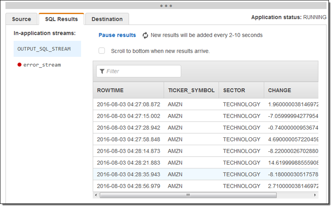The width and height of the screenshot is (333, 208).
Task: Select the row with ROWTIME 04:27:08.872
Action: (x=206, y=104)
